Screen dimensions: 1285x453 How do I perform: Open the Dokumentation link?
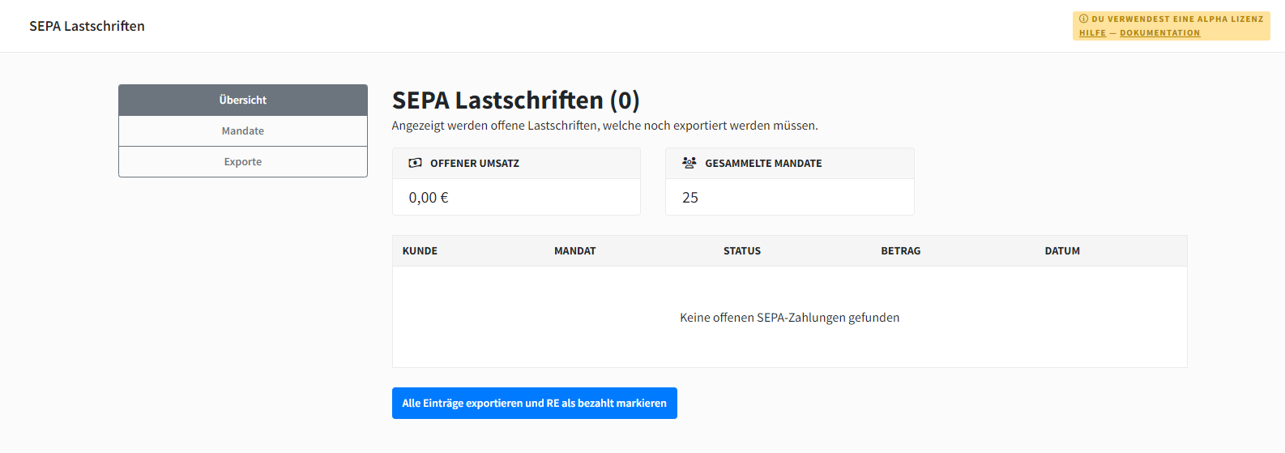pos(1159,33)
